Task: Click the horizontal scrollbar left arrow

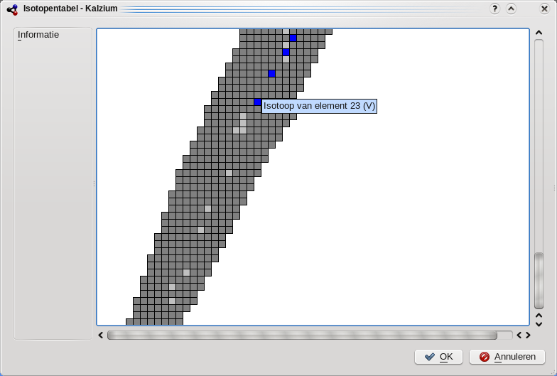Action: point(101,335)
